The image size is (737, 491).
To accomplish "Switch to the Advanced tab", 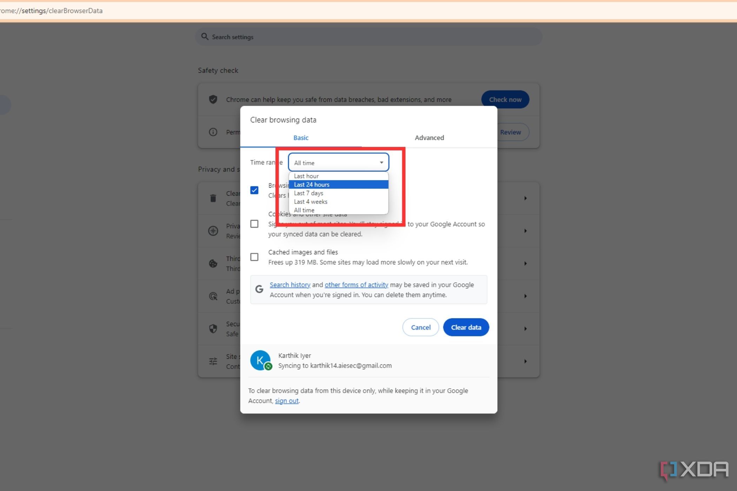I will (429, 137).
